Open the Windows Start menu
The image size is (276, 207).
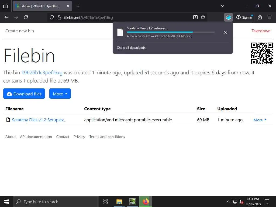(6, 202)
